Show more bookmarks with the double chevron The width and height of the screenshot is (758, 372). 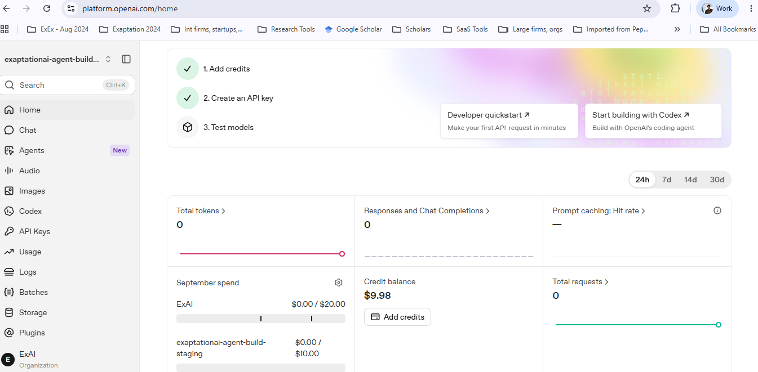[x=677, y=29]
